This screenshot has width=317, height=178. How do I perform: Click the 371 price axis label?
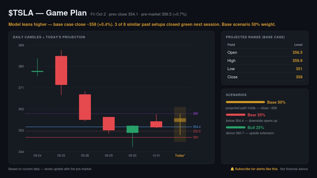(x=21, y=88)
